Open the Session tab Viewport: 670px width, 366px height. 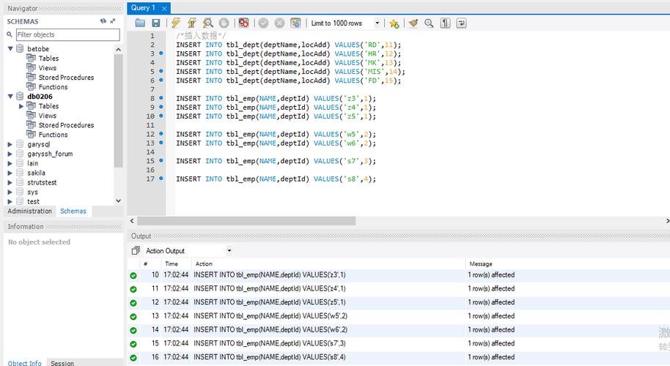[x=62, y=362]
